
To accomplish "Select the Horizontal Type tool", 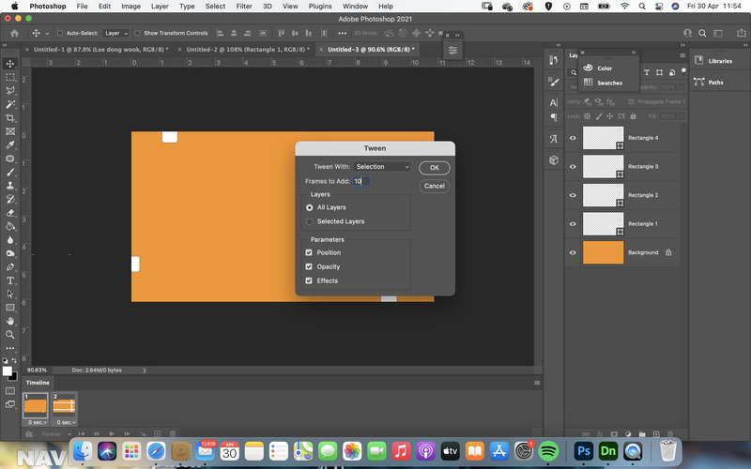I will 10,280.
